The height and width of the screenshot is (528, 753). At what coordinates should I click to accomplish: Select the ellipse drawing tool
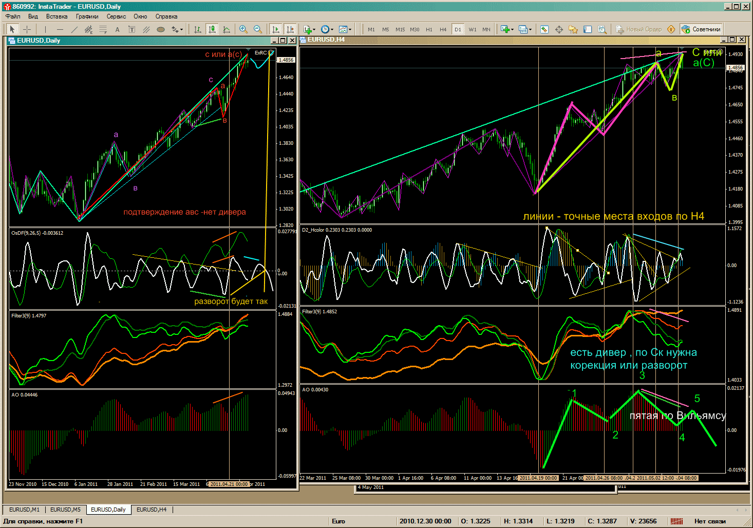[161, 29]
